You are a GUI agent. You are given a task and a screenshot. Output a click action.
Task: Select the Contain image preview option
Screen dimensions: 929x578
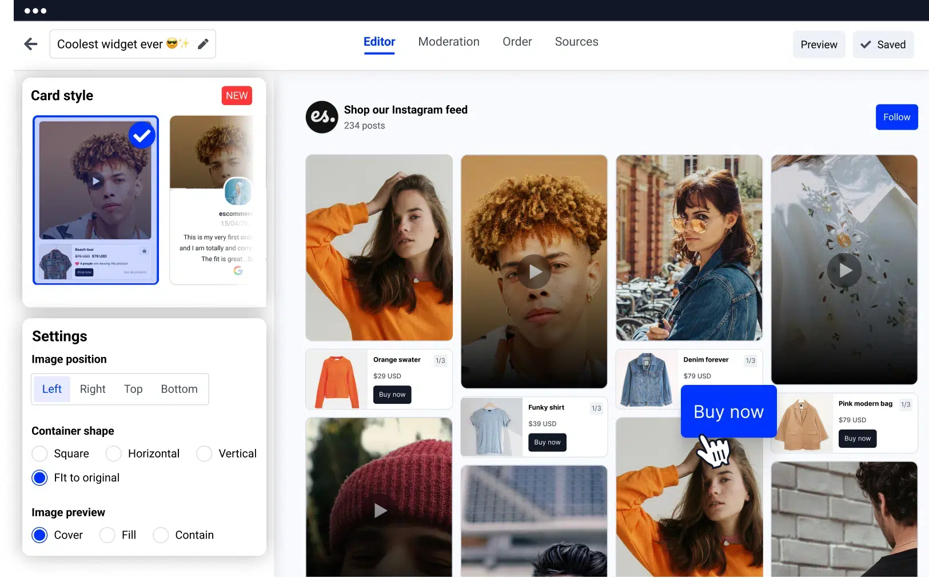(161, 535)
